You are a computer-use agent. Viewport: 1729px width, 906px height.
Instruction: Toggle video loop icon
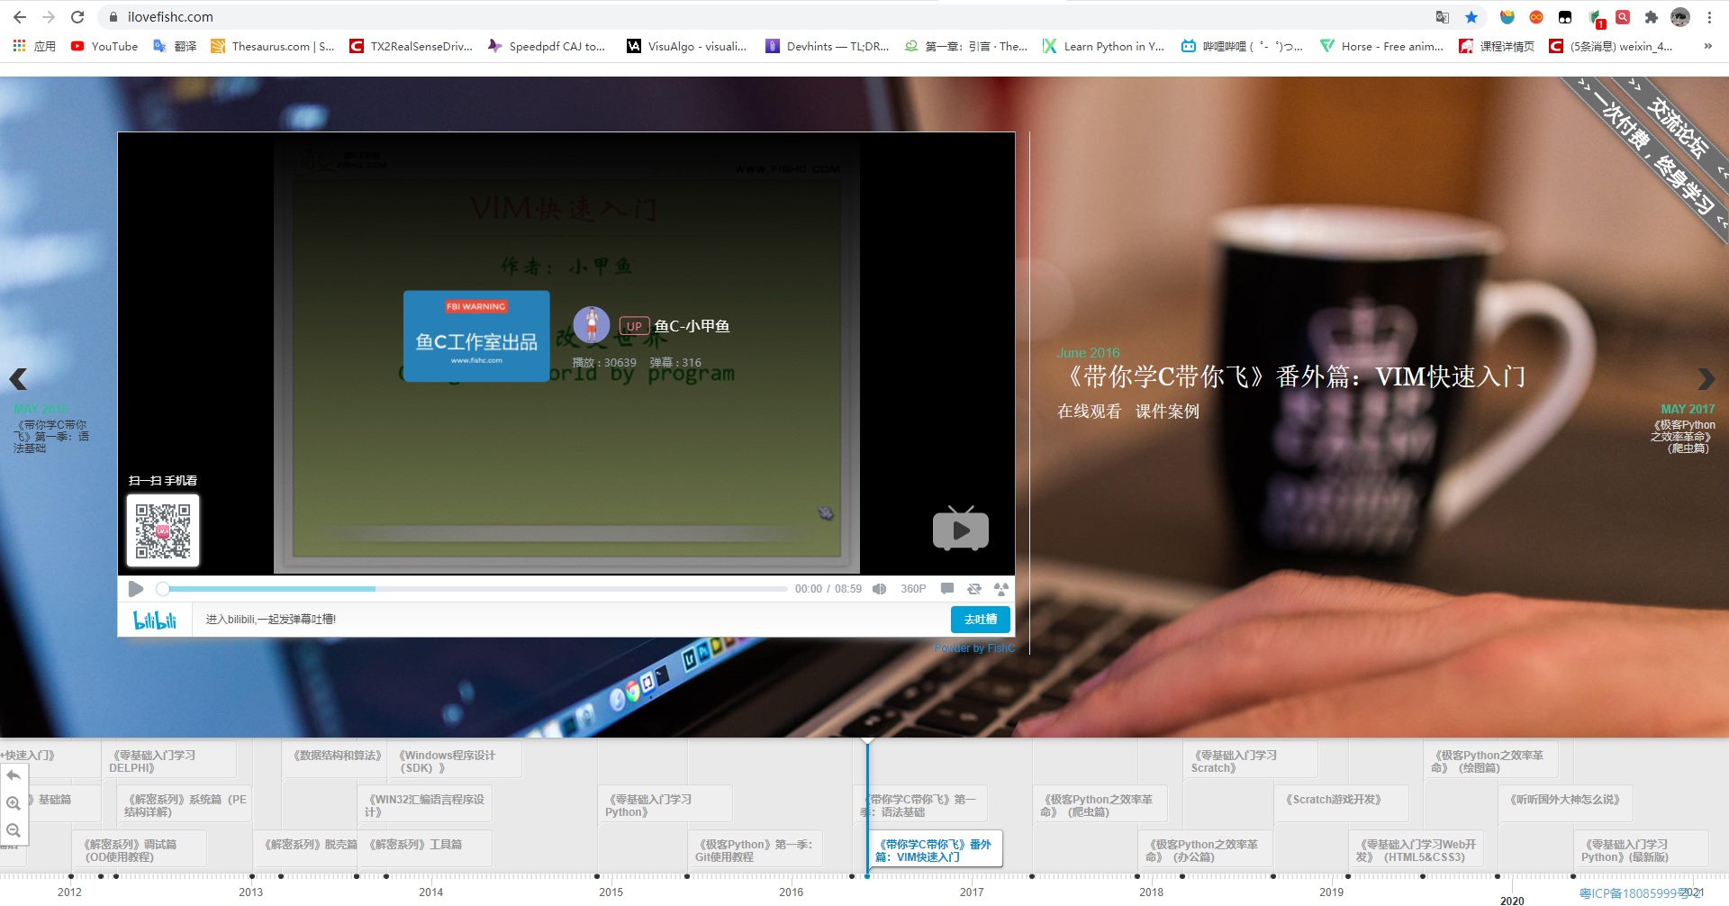pyautogui.click(x=974, y=589)
